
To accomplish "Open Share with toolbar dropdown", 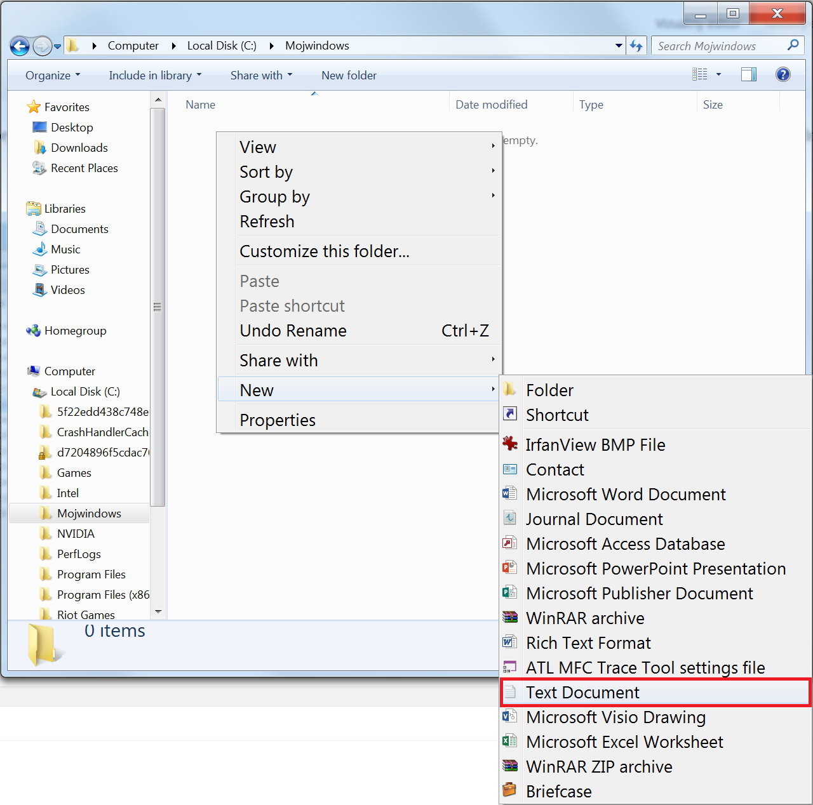I will click(261, 76).
